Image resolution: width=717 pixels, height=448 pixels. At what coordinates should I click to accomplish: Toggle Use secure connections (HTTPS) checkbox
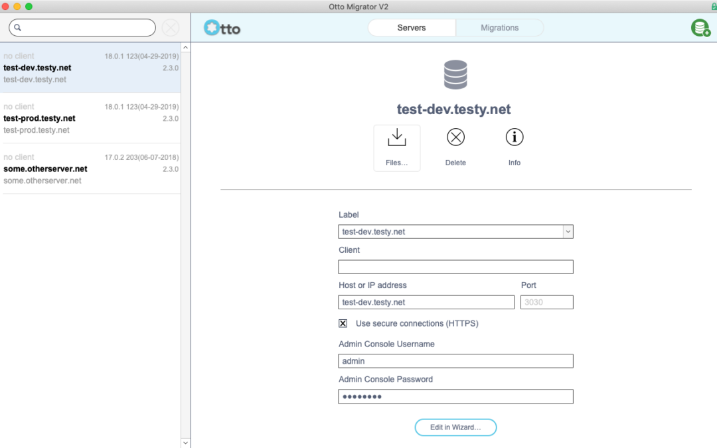click(343, 324)
